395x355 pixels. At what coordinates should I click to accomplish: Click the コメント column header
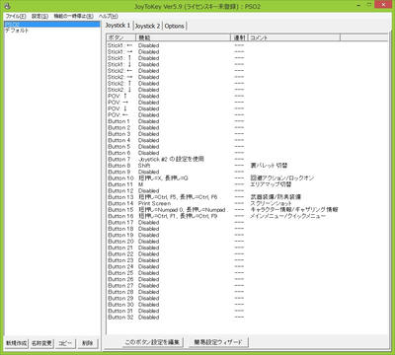[x=294, y=37]
